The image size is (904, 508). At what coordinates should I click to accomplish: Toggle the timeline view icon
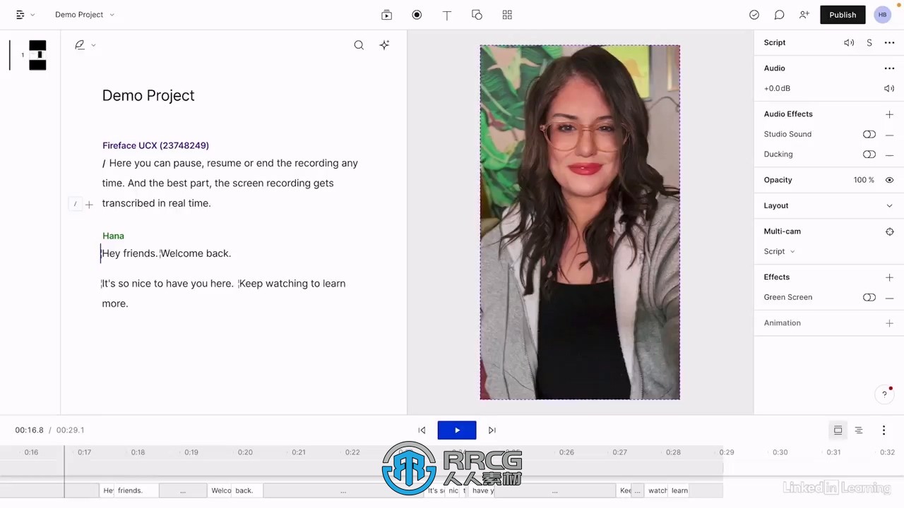pyautogui.click(x=838, y=430)
